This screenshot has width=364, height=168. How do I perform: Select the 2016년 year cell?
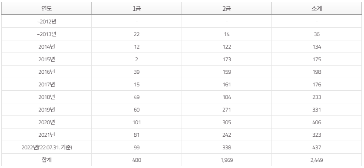click(46, 72)
